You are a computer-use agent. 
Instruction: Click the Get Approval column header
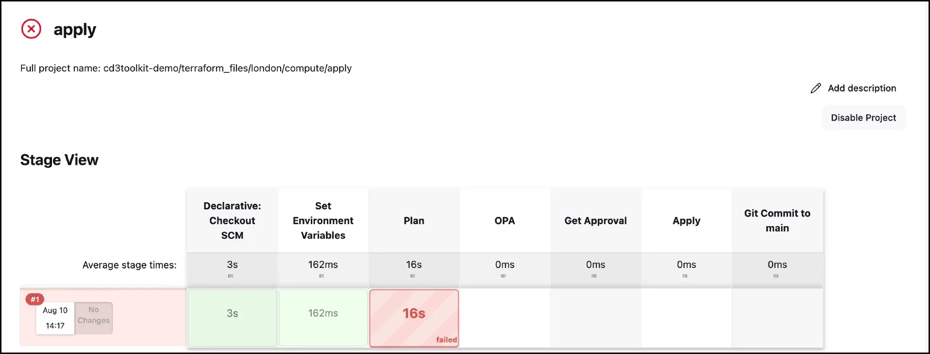(595, 221)
